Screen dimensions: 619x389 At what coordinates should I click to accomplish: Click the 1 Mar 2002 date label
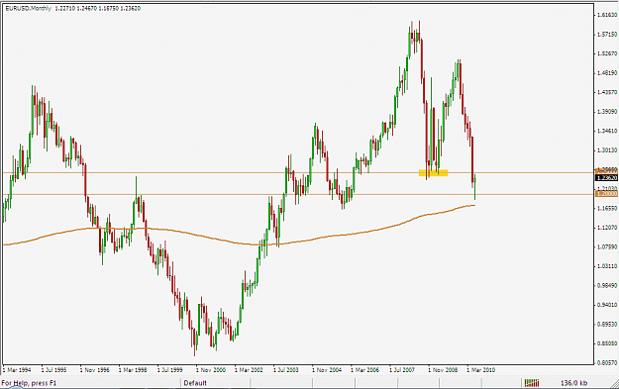(x=249, y=370)
